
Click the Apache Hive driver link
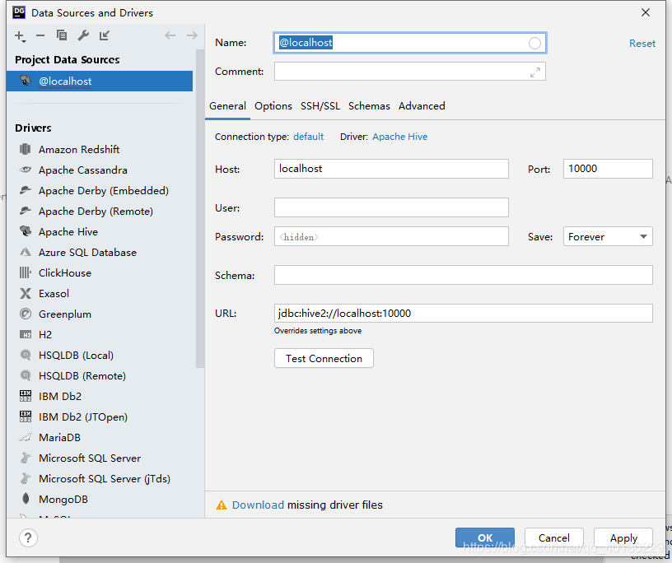[399, 137]
